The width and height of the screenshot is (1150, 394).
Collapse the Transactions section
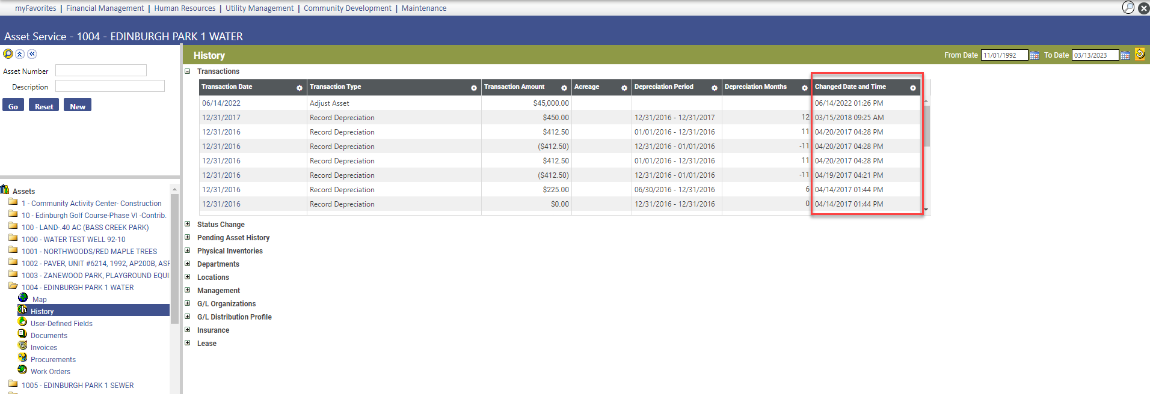point(188,71)
